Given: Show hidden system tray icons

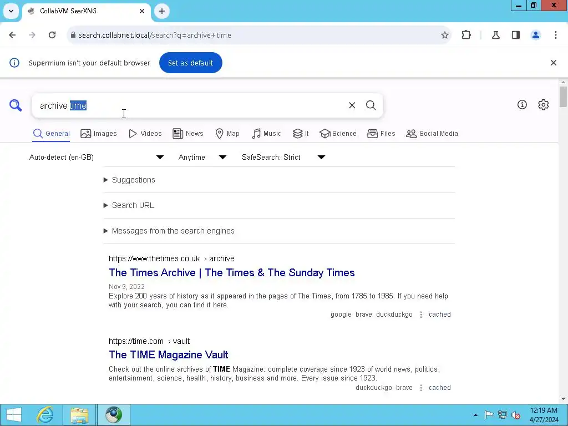Looking at the screenshot, I should [x=475, y=415].
